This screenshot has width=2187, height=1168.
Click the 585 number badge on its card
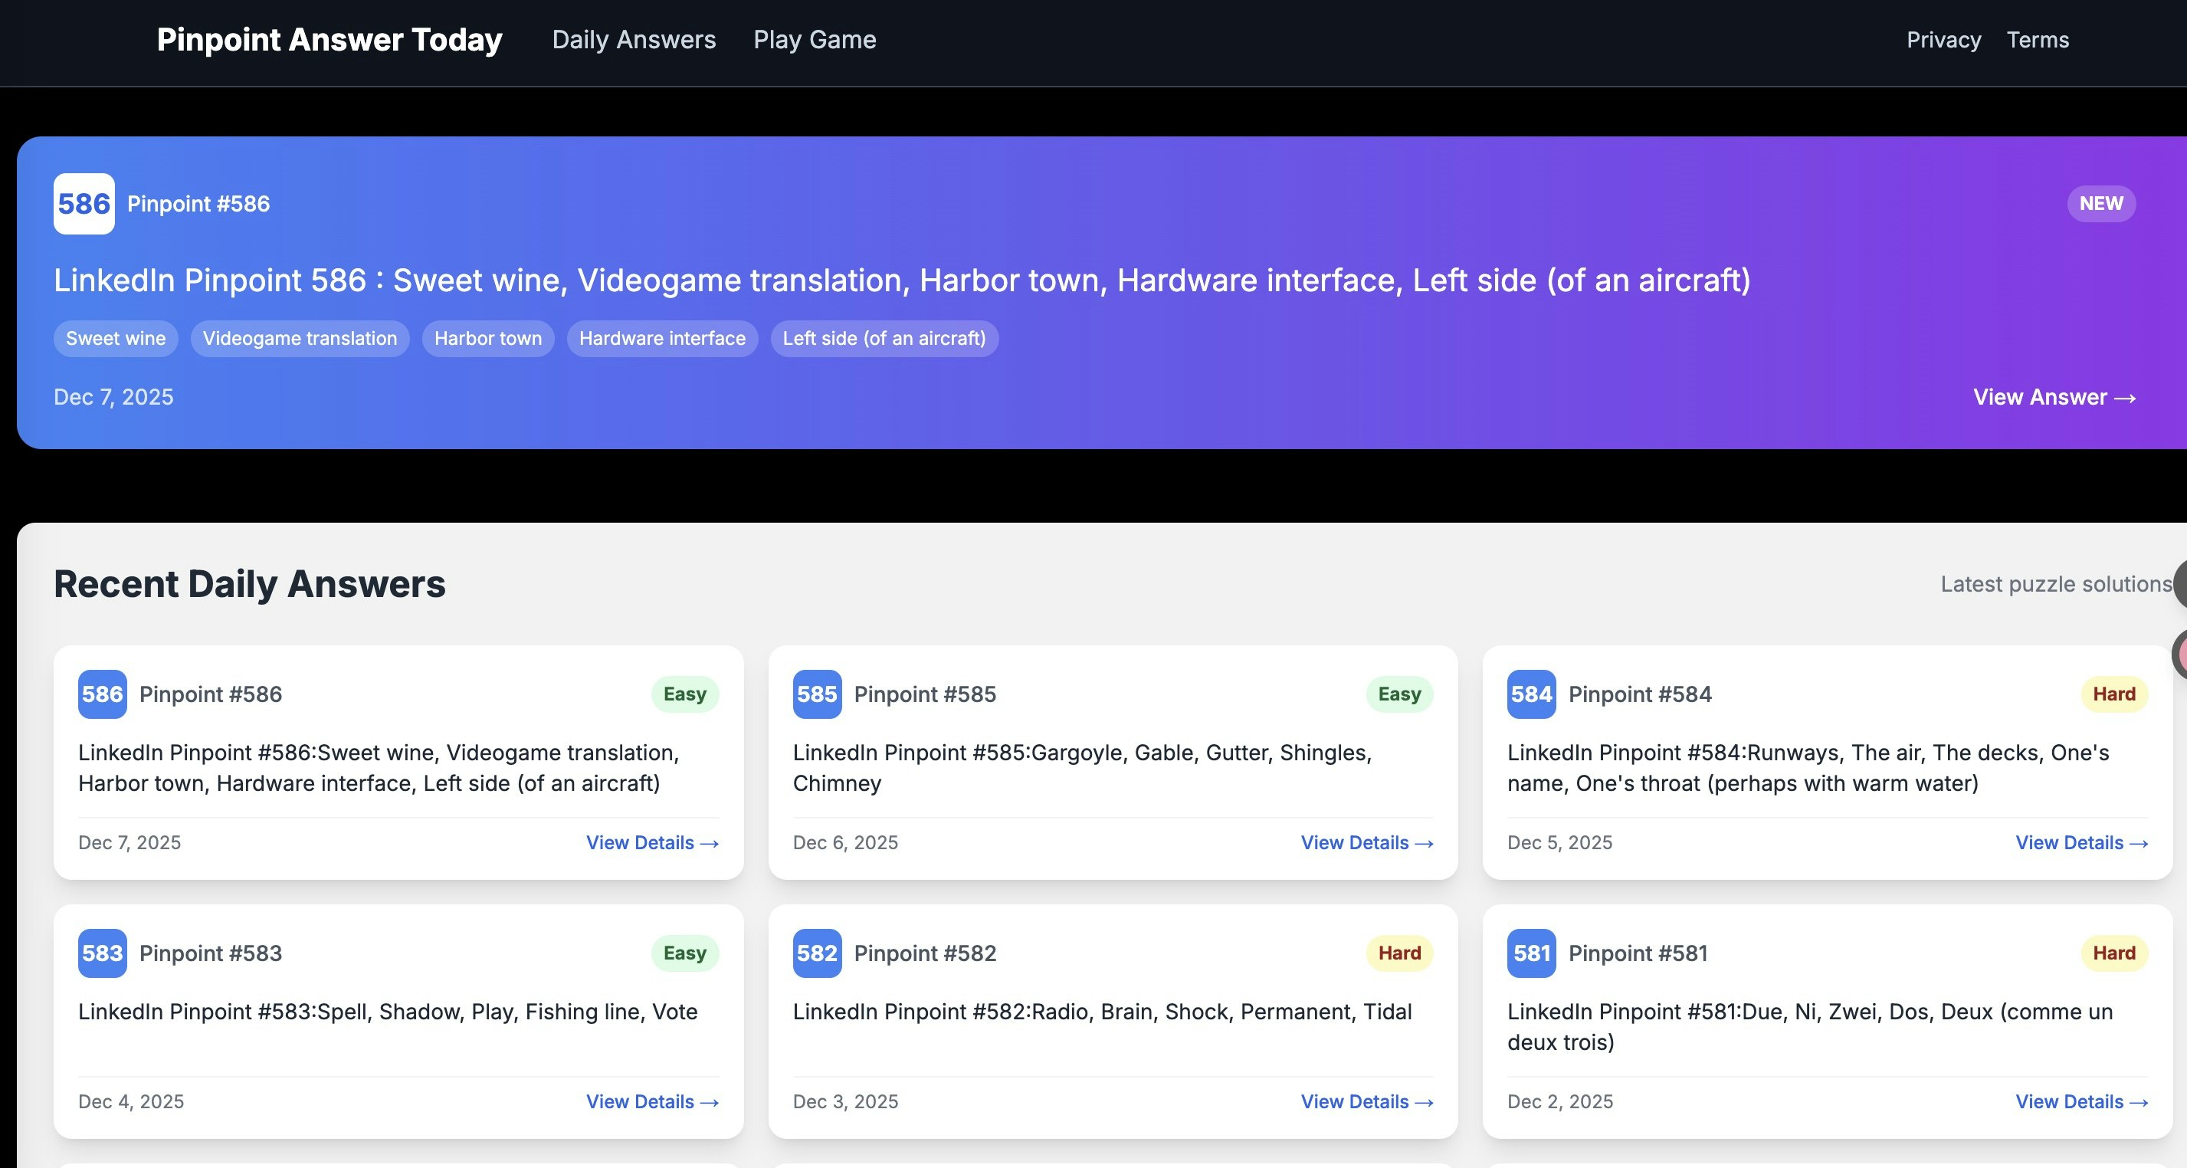click(x=816, y=694)
